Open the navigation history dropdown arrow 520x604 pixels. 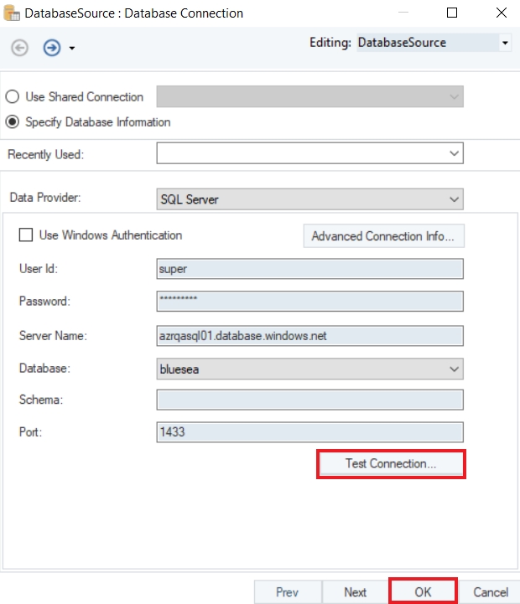(72, 49)
